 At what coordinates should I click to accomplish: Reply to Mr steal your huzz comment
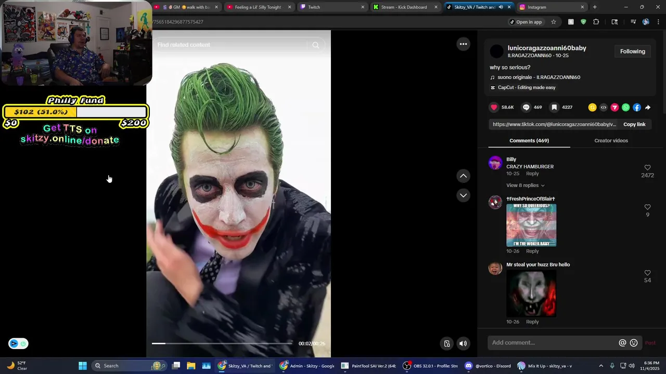pos(532,322)
